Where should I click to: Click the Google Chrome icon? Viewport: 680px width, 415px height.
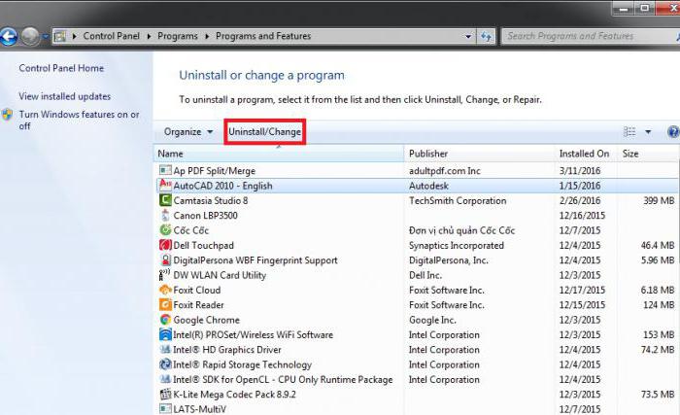pos(164,320)
